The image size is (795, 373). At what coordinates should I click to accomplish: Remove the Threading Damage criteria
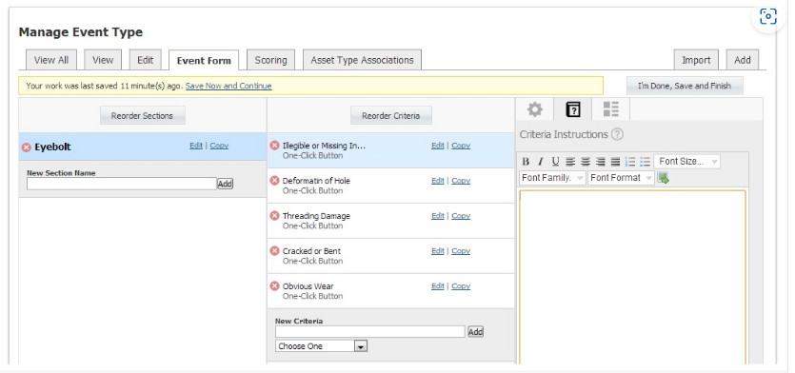click(274, 216)
